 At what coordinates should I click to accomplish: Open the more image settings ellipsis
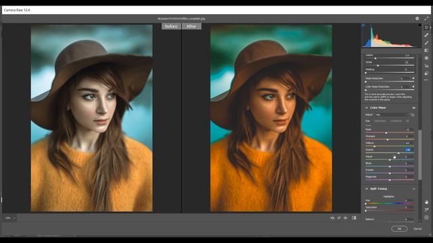coord(426,80)
